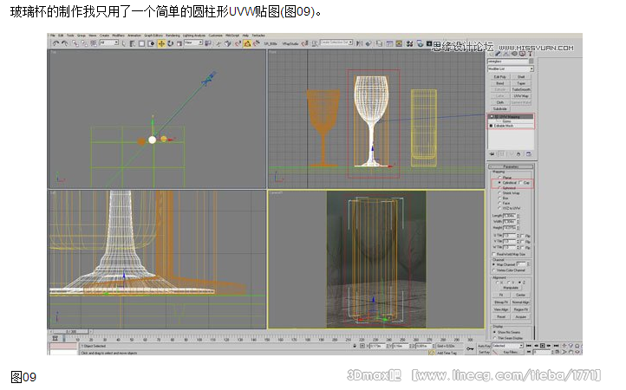Click the Map Channel spinner arrows
This screenshot has height=390, width=626.
(x=528, y=264)
